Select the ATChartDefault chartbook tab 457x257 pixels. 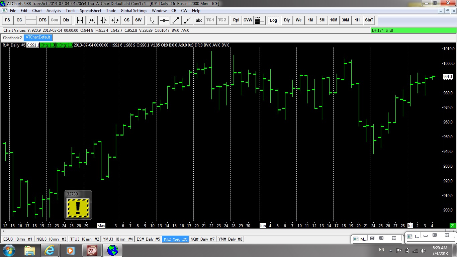tap(38, 37)
